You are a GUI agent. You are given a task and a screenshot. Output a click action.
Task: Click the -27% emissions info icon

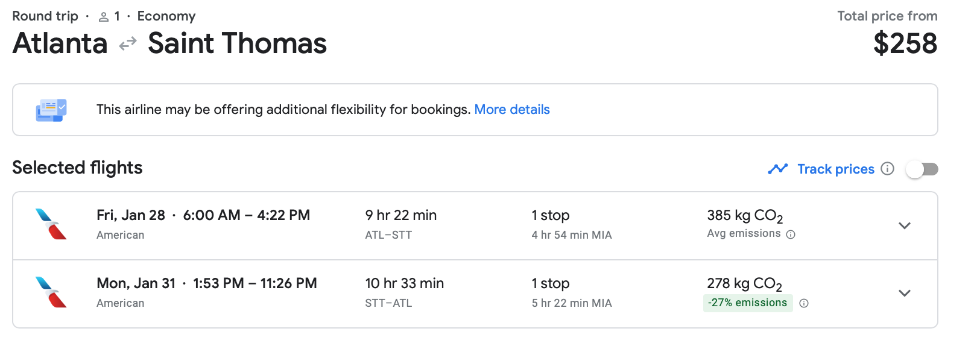tap(804, 303)
